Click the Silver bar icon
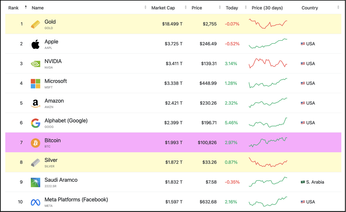The height and width of the screenshot is (212, 346). pos(35,162)
